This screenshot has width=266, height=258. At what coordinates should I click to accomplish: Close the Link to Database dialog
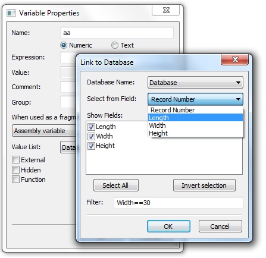point(234,59)
